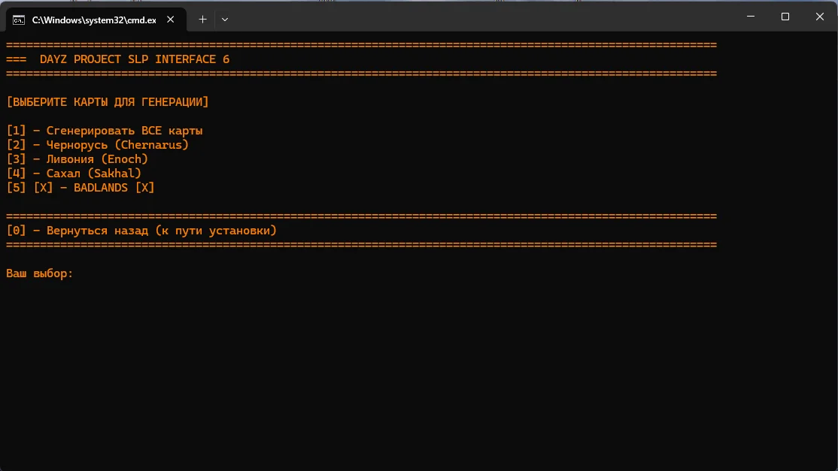Expand the new tab profile dropdown arrow

pos(225,20)
